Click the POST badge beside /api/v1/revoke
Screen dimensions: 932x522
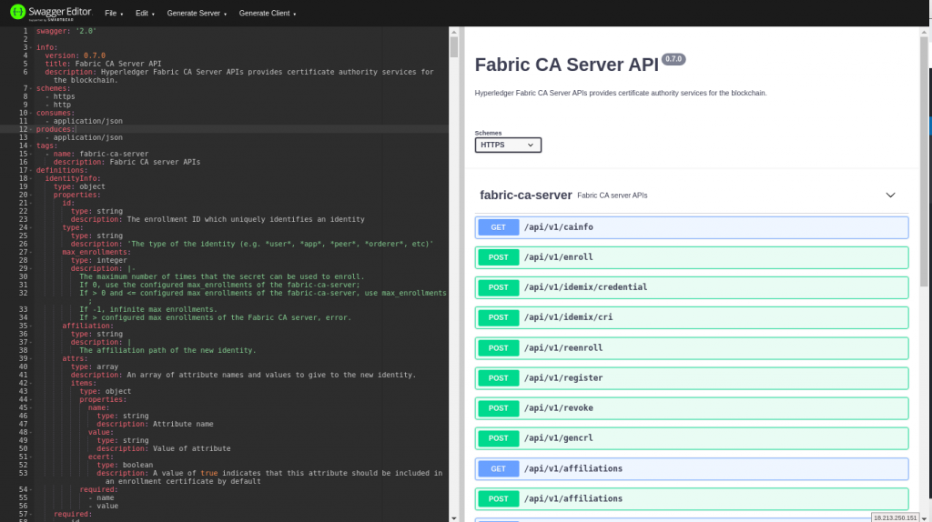click(x=498, y=408)
